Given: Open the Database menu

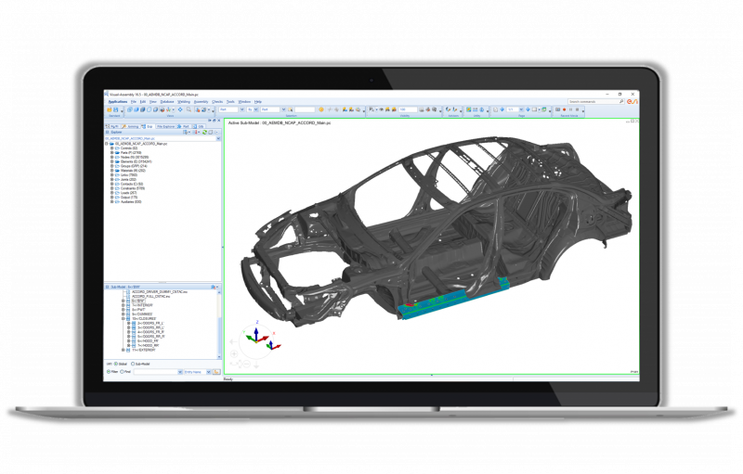Looking at the screenshot, I should (x=167, y=102).
